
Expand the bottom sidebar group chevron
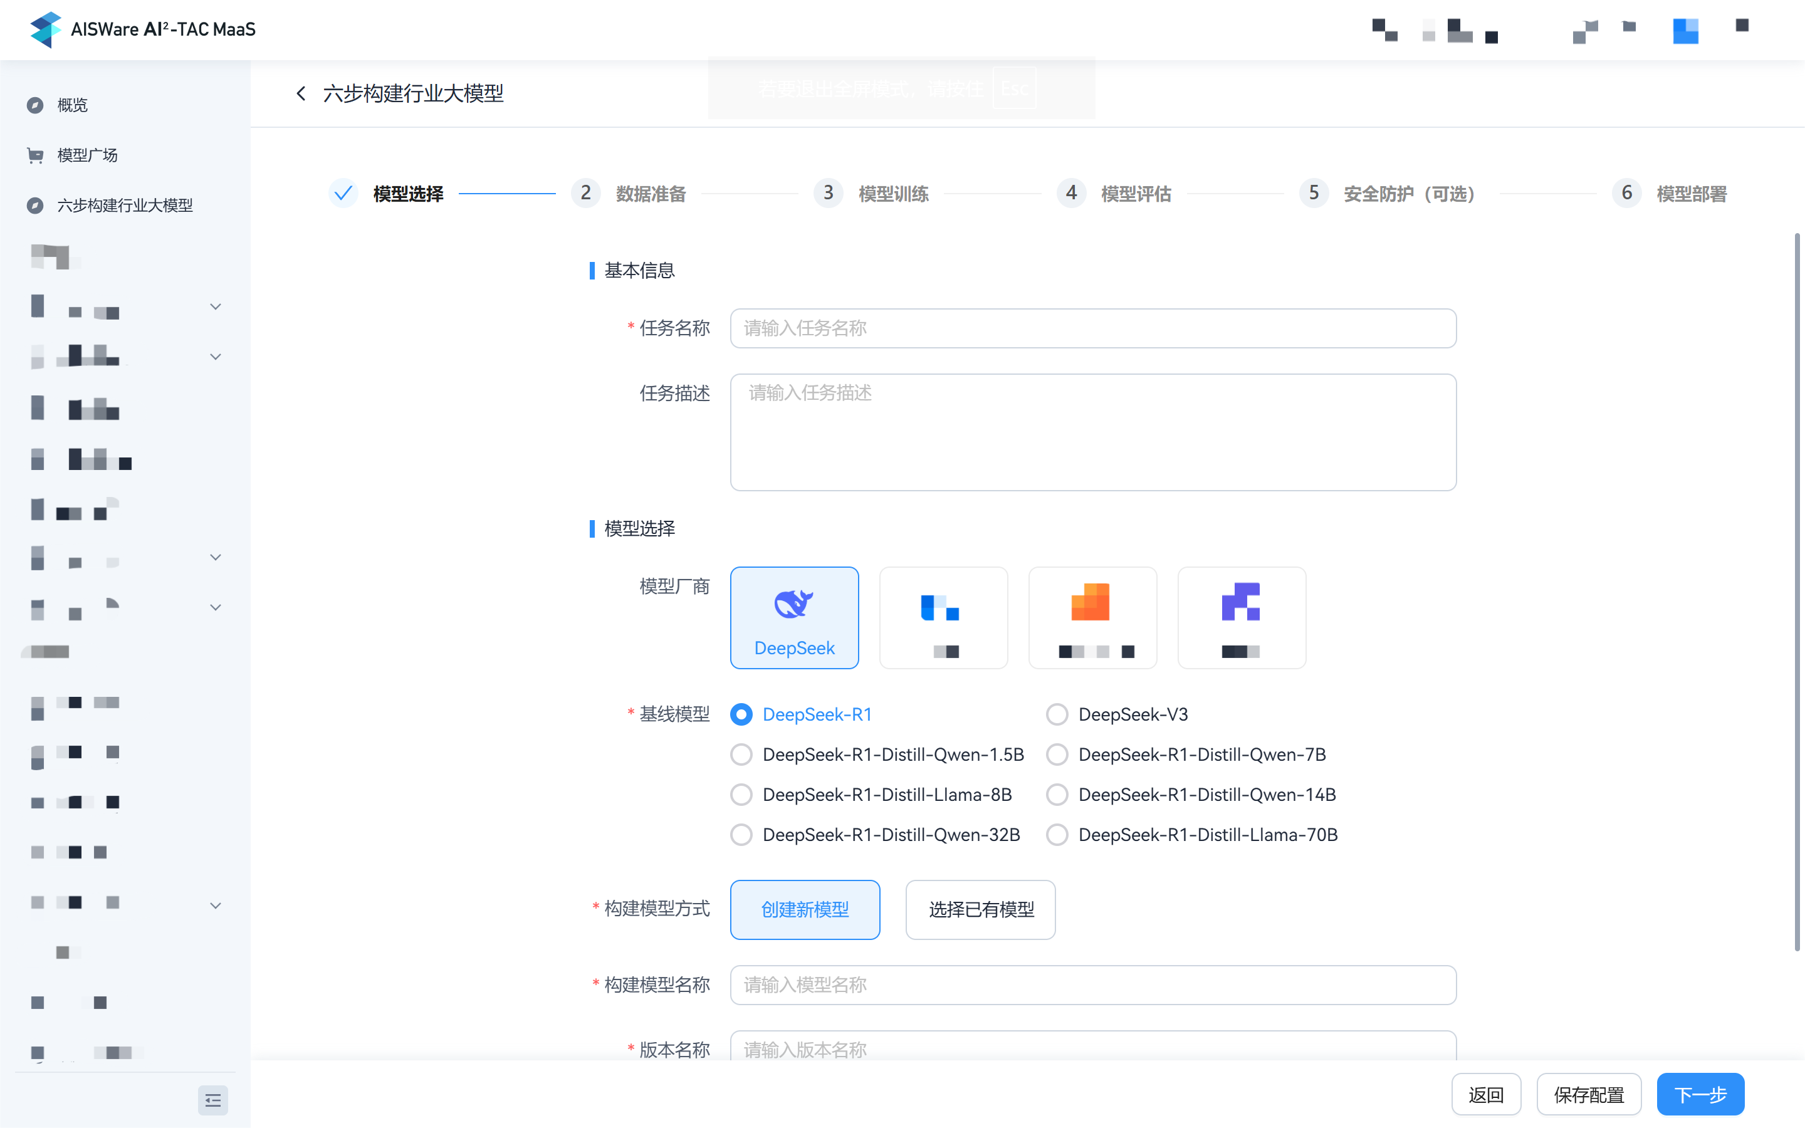(215, 905)
